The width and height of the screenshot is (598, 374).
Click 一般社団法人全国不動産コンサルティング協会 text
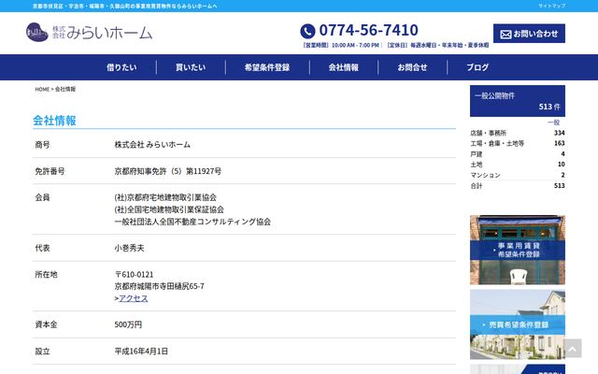click(192, 222)
